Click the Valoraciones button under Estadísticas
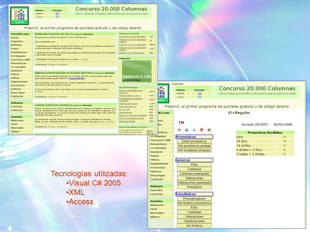 pos(194,217)
